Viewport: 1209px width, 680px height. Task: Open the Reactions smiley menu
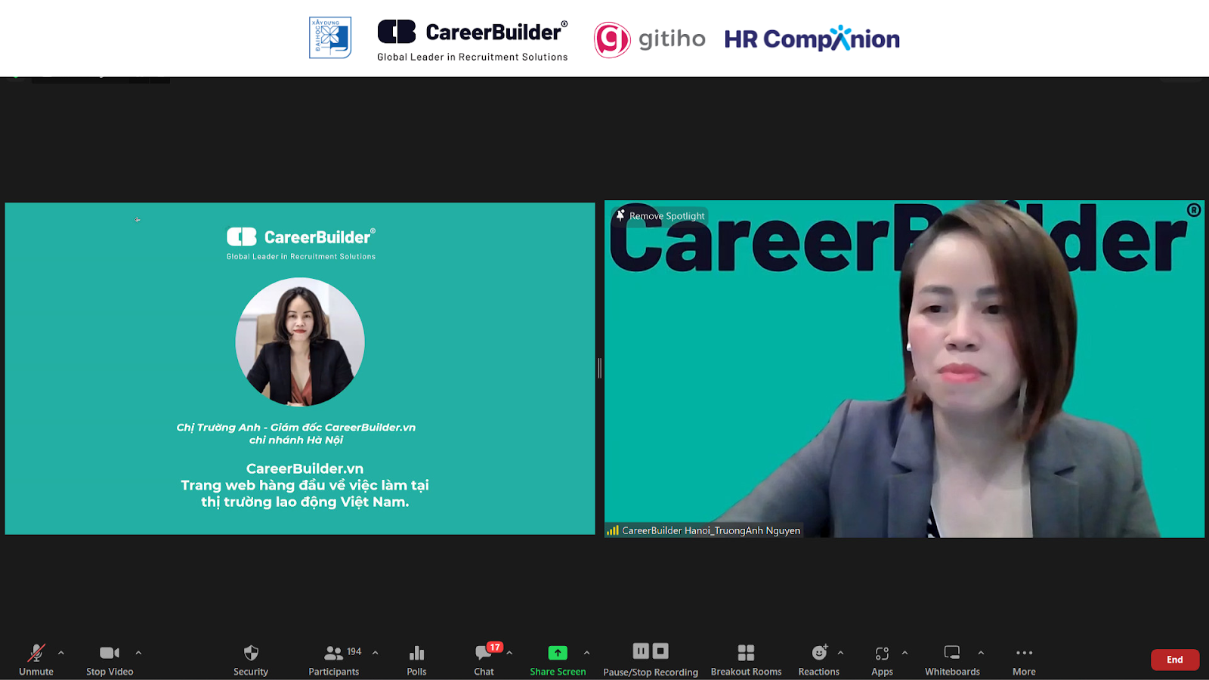tap(819, 660)
